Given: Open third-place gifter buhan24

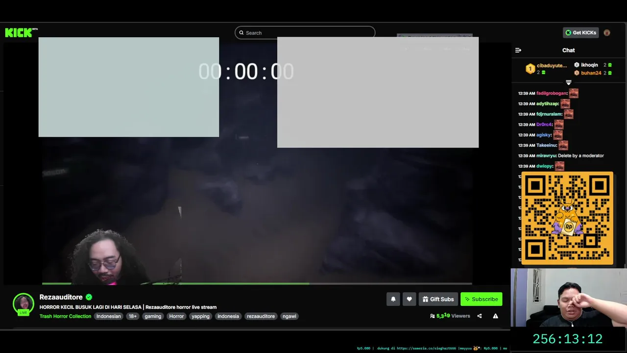Looking at the screenshot, I should point(591,73).
